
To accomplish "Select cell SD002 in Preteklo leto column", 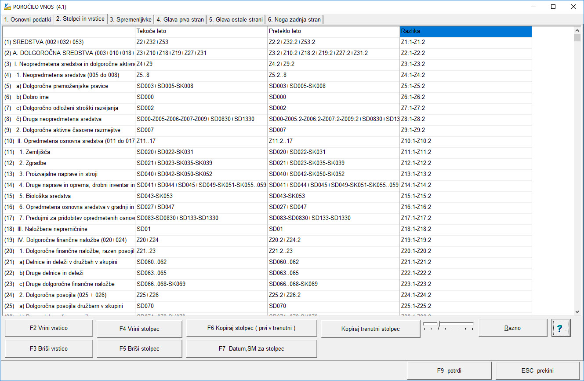I will click(x=334, y=108).
